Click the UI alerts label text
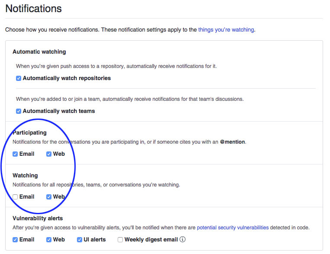Viewport: 330px width, 254px height. tap(94, 239)
